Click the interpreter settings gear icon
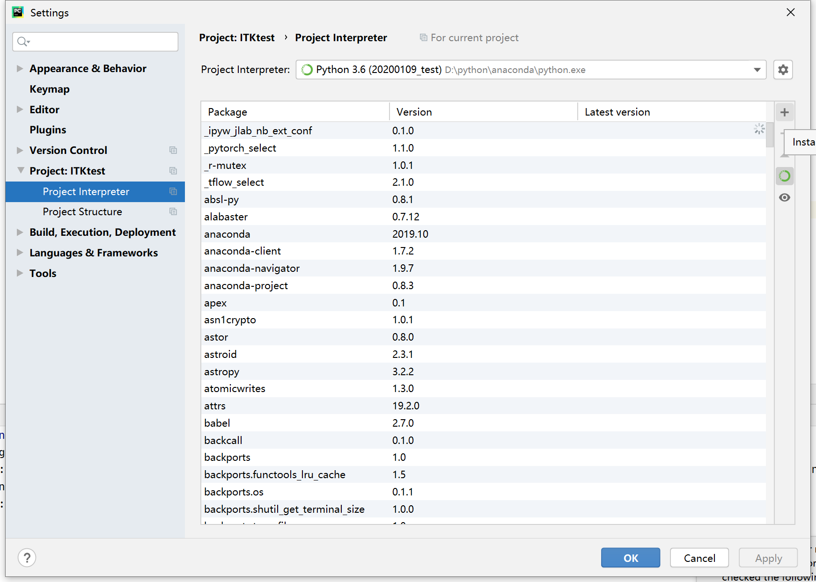 click(x=783, y=70)
